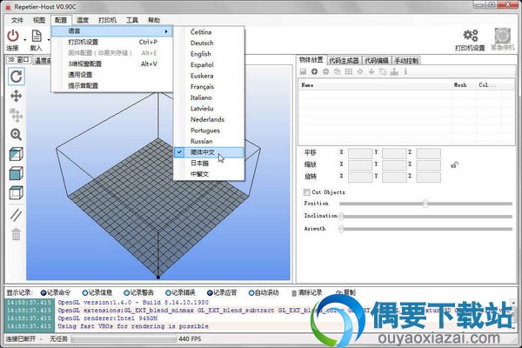Click the add object plus icon
The image size is (522, 348).
[x=314, y=71]
